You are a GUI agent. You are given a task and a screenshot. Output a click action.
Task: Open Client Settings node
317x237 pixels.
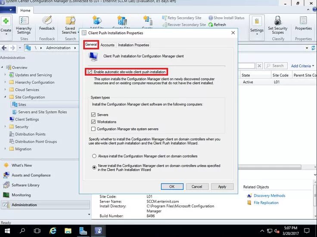pyautogui.click(x=27, y=119)
